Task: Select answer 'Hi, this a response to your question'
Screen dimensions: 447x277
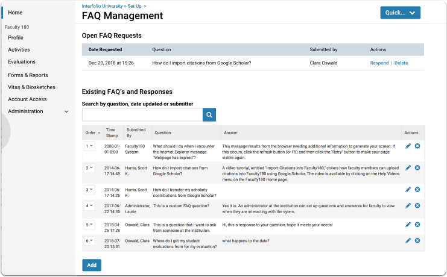Action: pos(277,225)
